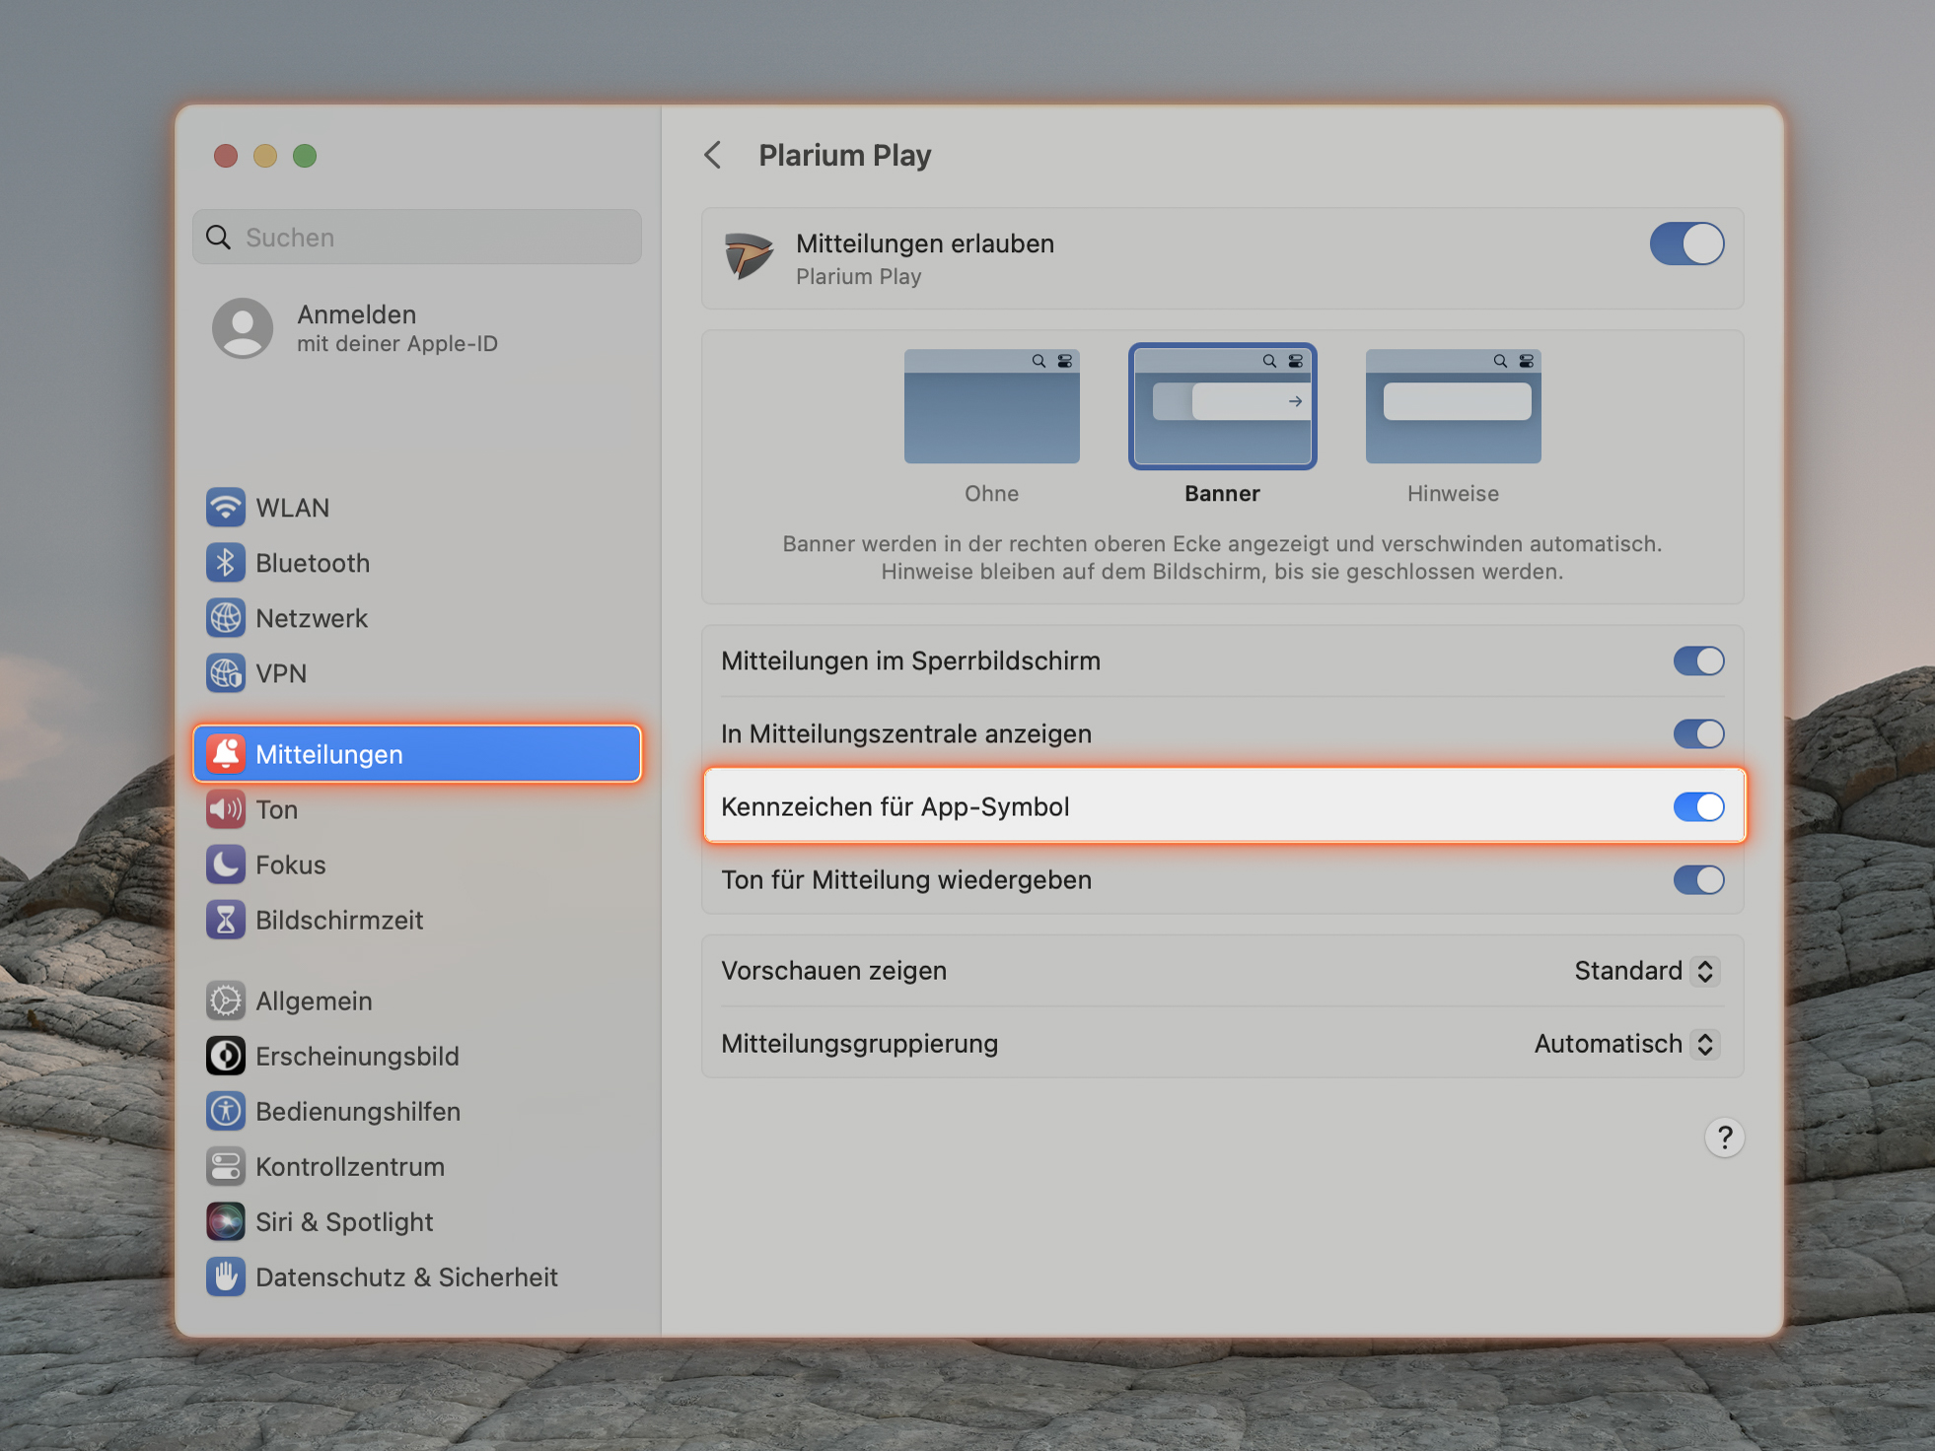Screen dimensions: 1935x1451
Task: Click the Apple-ID avatar icon
Action: point(243,328)
